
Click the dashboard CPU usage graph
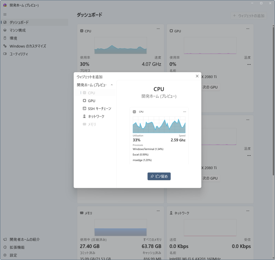pos(121,46)
